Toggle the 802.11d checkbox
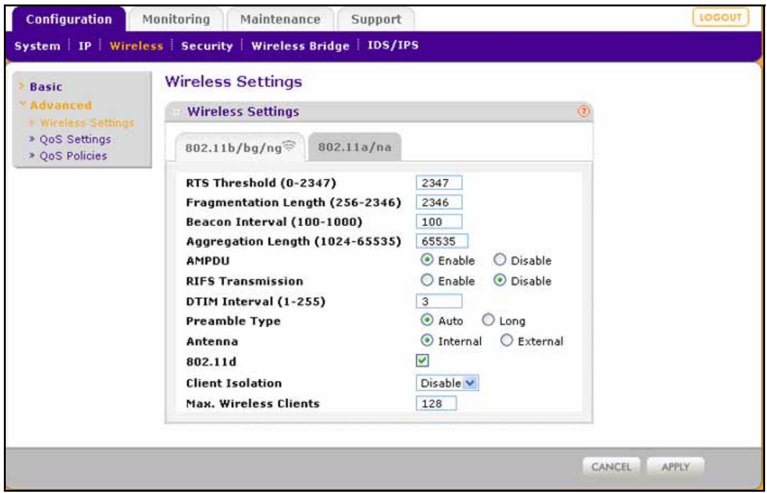The height and width of the screenshot is (493, 767). [x=422, y=361]
